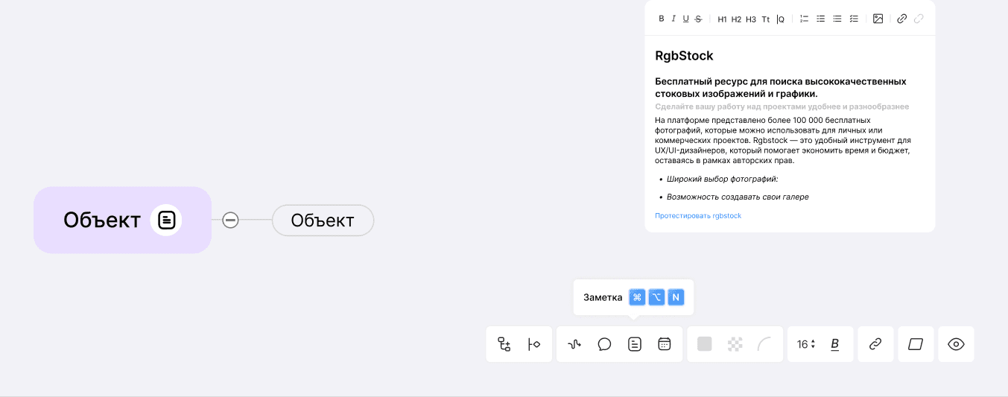
Task: Click the Заметка tooltip label
Action: click(603, 298)
